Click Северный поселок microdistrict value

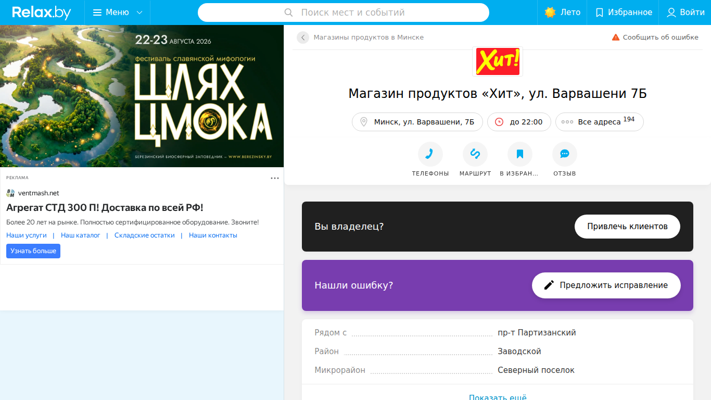[536, 370]
